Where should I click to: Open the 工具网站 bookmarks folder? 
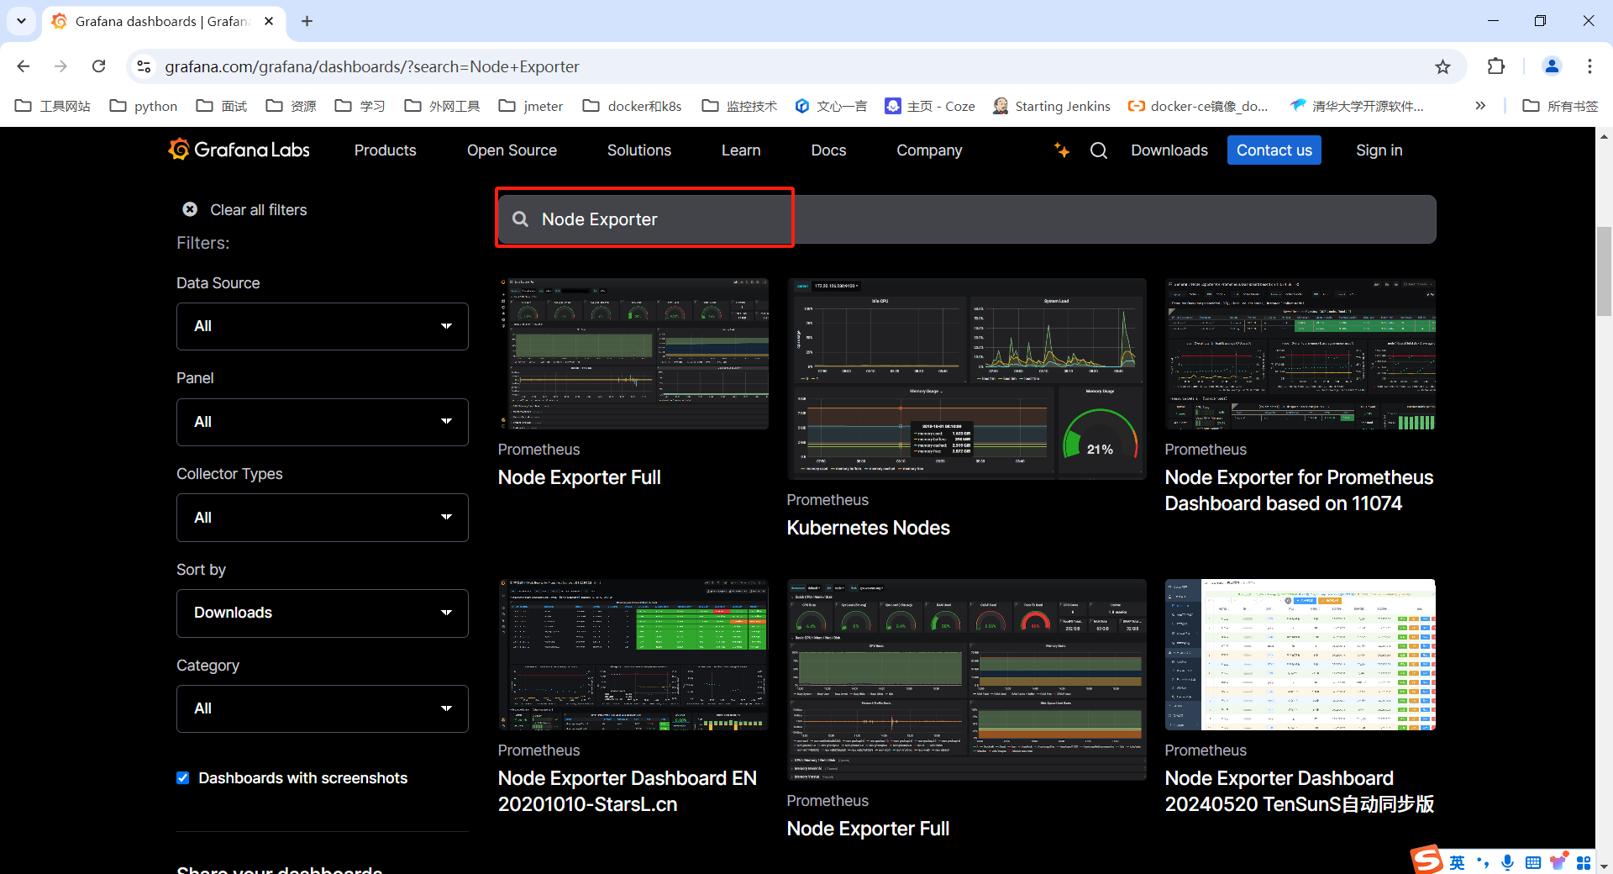coord(53,106)
